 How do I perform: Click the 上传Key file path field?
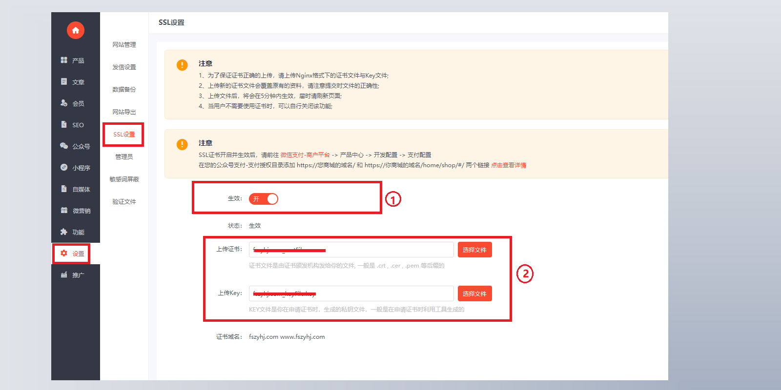point(351,293)
